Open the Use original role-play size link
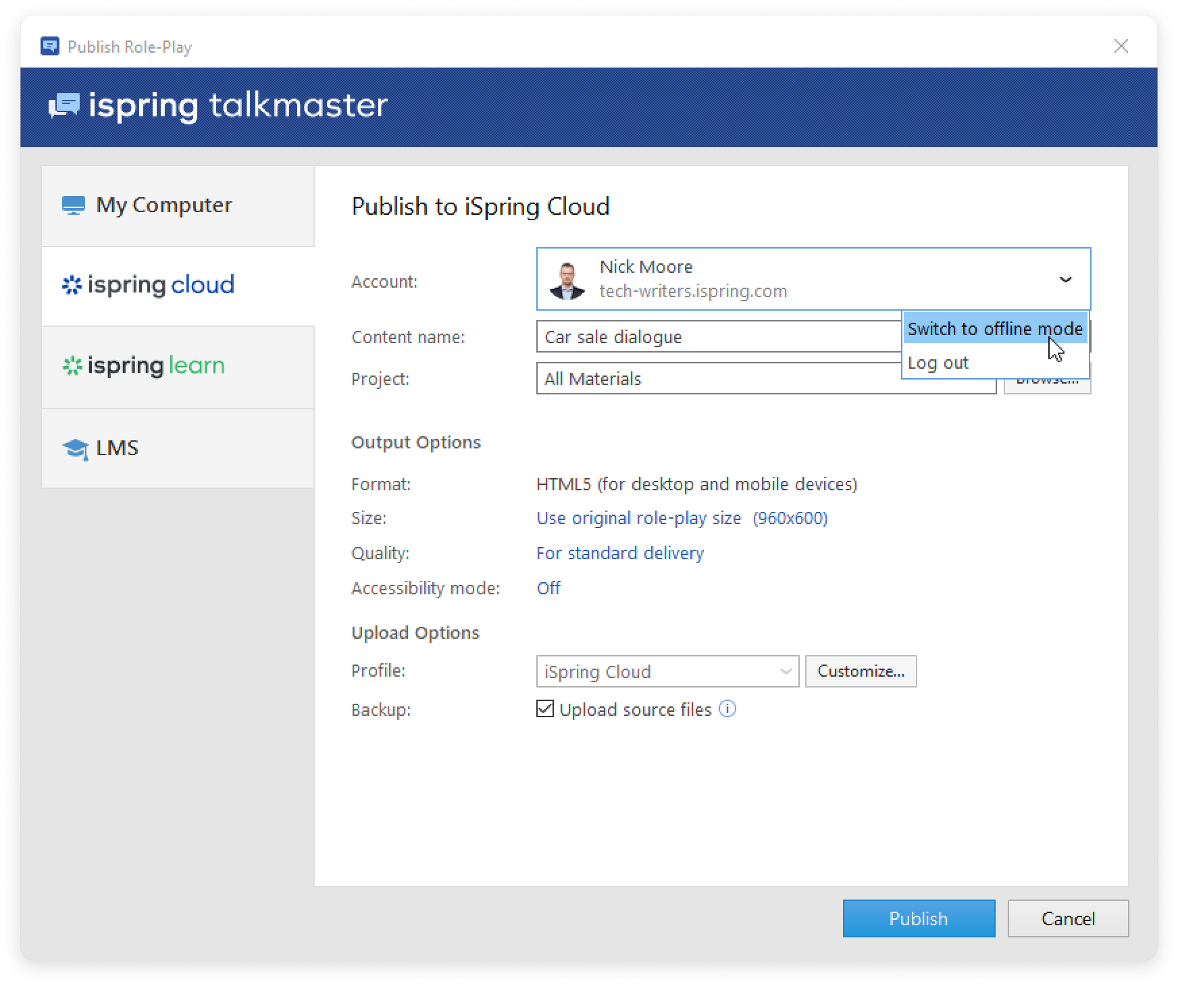1178x986 pixels. point(682,518)
